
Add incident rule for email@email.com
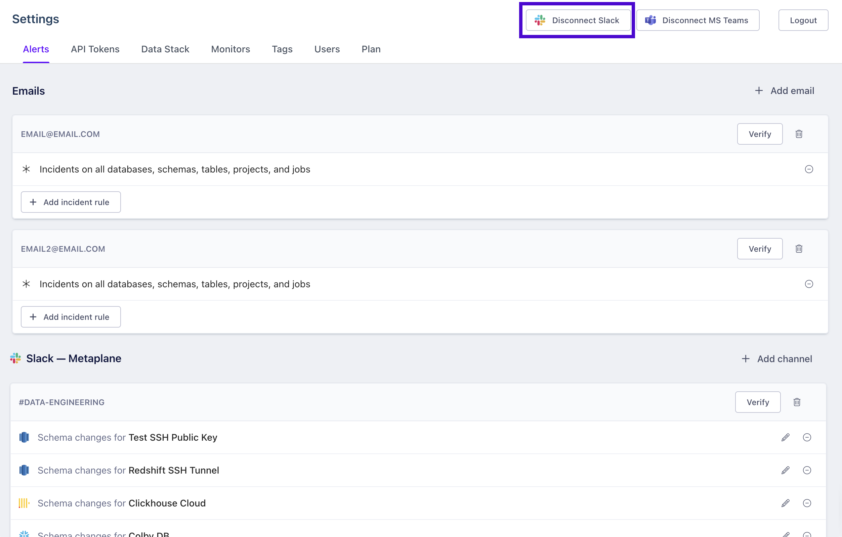click(x=71, y=202)
